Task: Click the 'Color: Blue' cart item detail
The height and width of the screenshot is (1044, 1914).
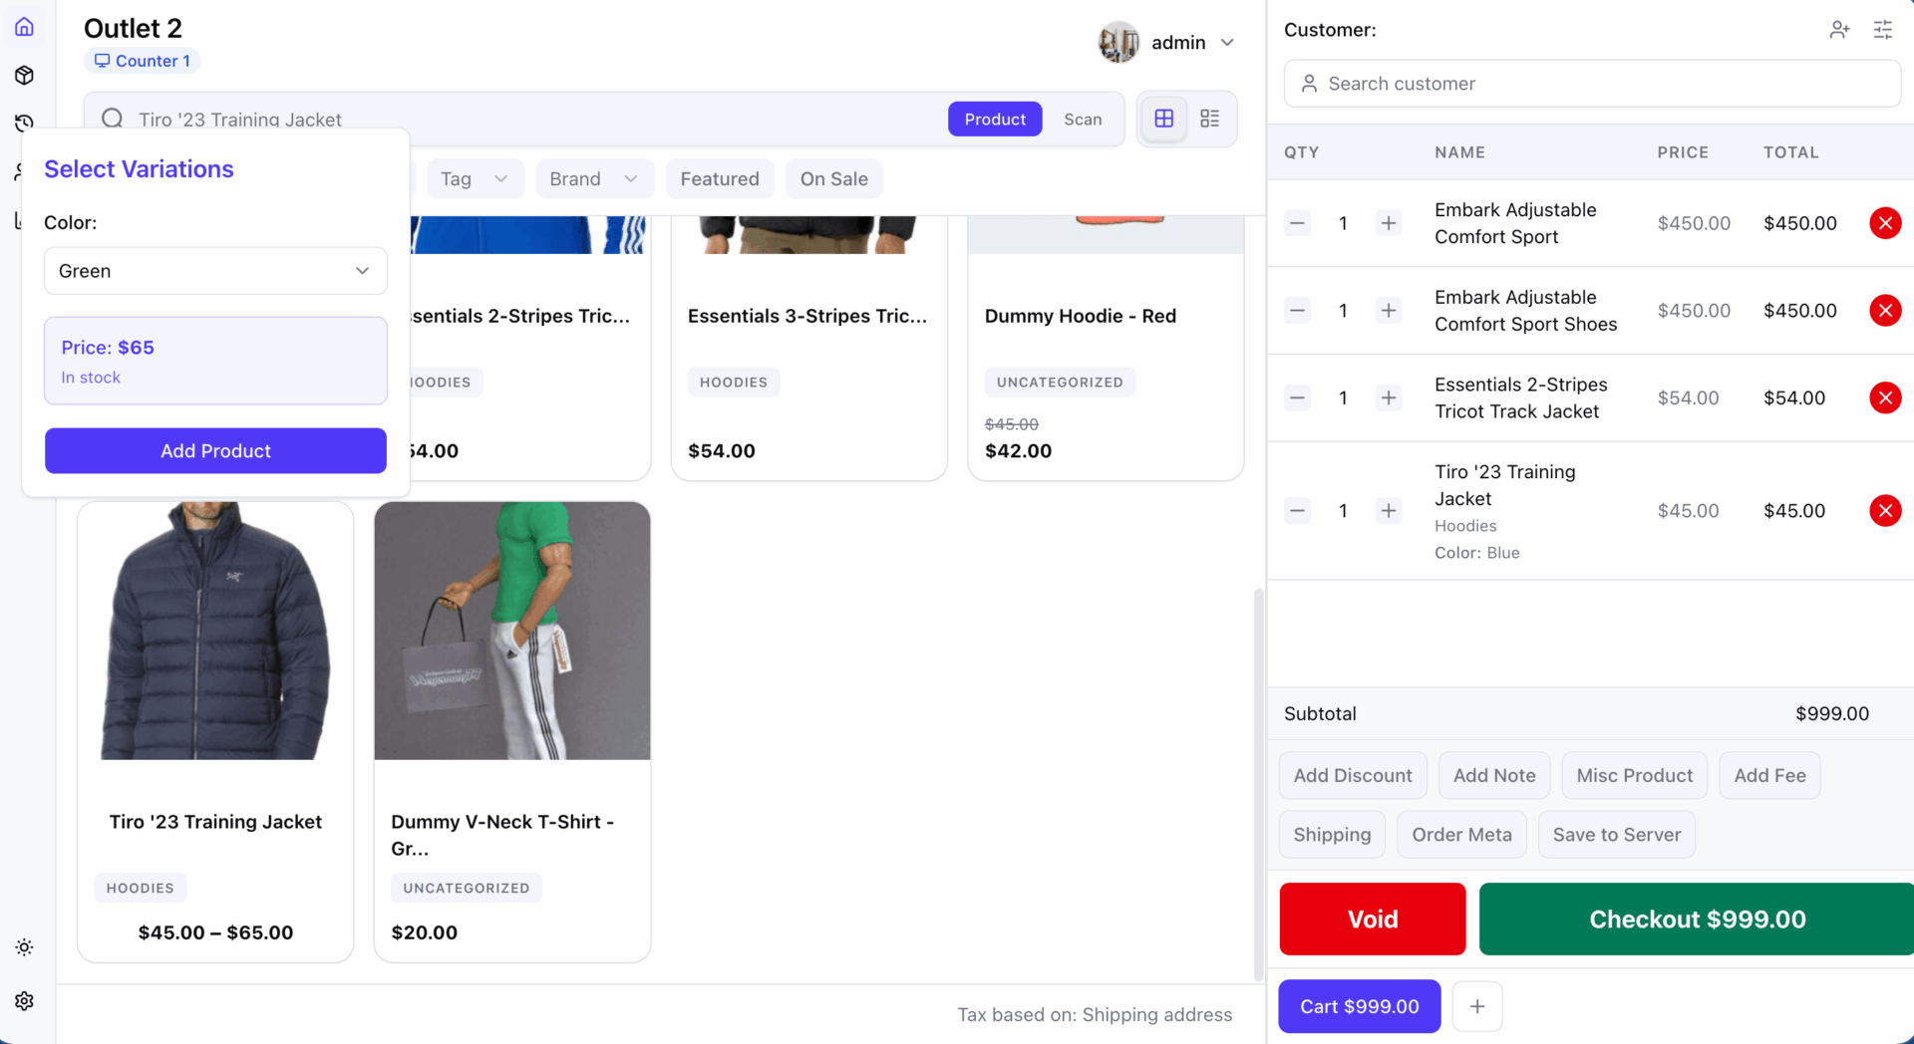Action: pos(1477,553)
